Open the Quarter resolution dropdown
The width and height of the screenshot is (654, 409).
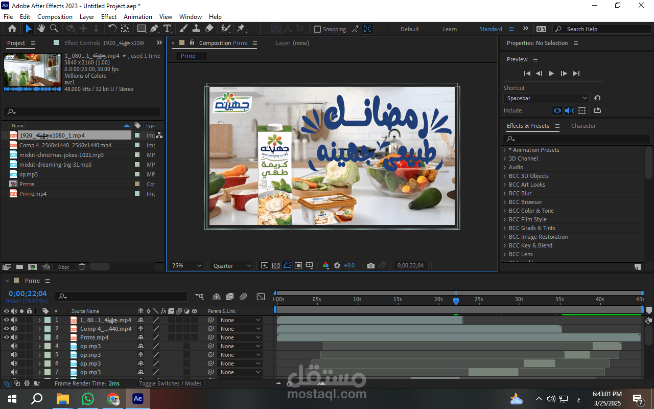click(232, 266)
